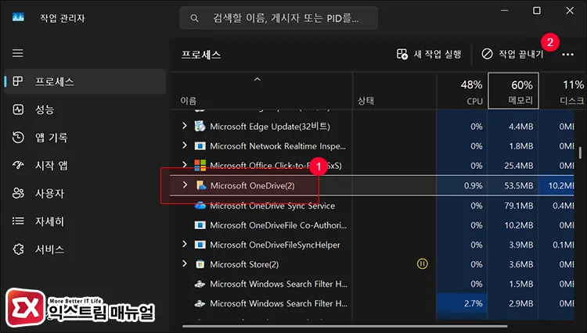Sort by the 이름 column header

(x=261, y=91)
